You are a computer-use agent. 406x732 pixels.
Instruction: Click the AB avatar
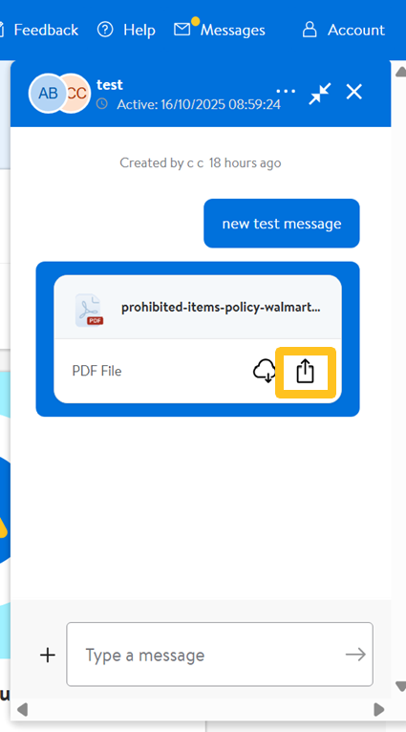point(48,94)
